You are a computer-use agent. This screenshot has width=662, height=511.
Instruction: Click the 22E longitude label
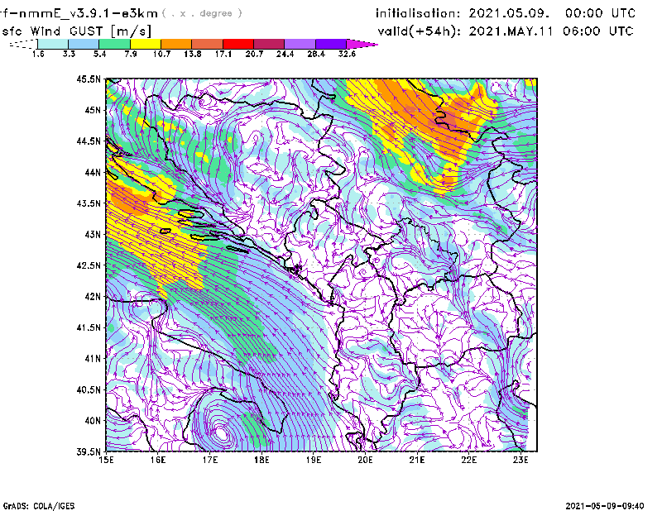tap(468, 460)
